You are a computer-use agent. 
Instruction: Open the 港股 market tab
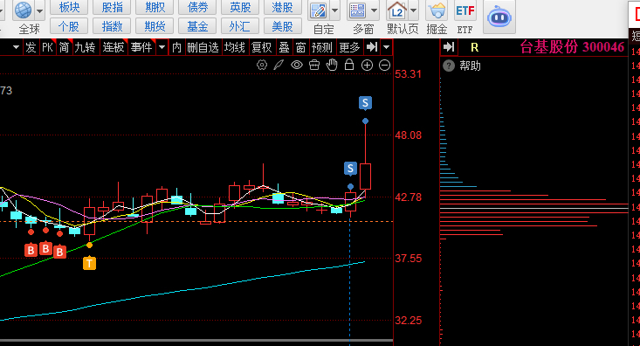[x=282, y=7]
